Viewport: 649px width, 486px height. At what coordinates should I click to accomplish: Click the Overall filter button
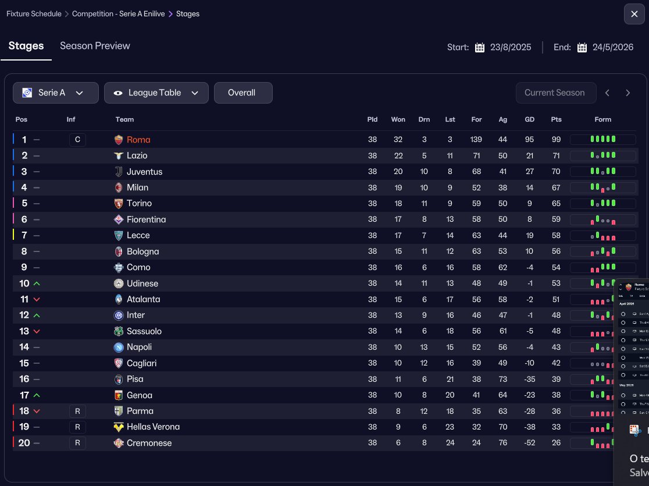(x=243, y=93)
